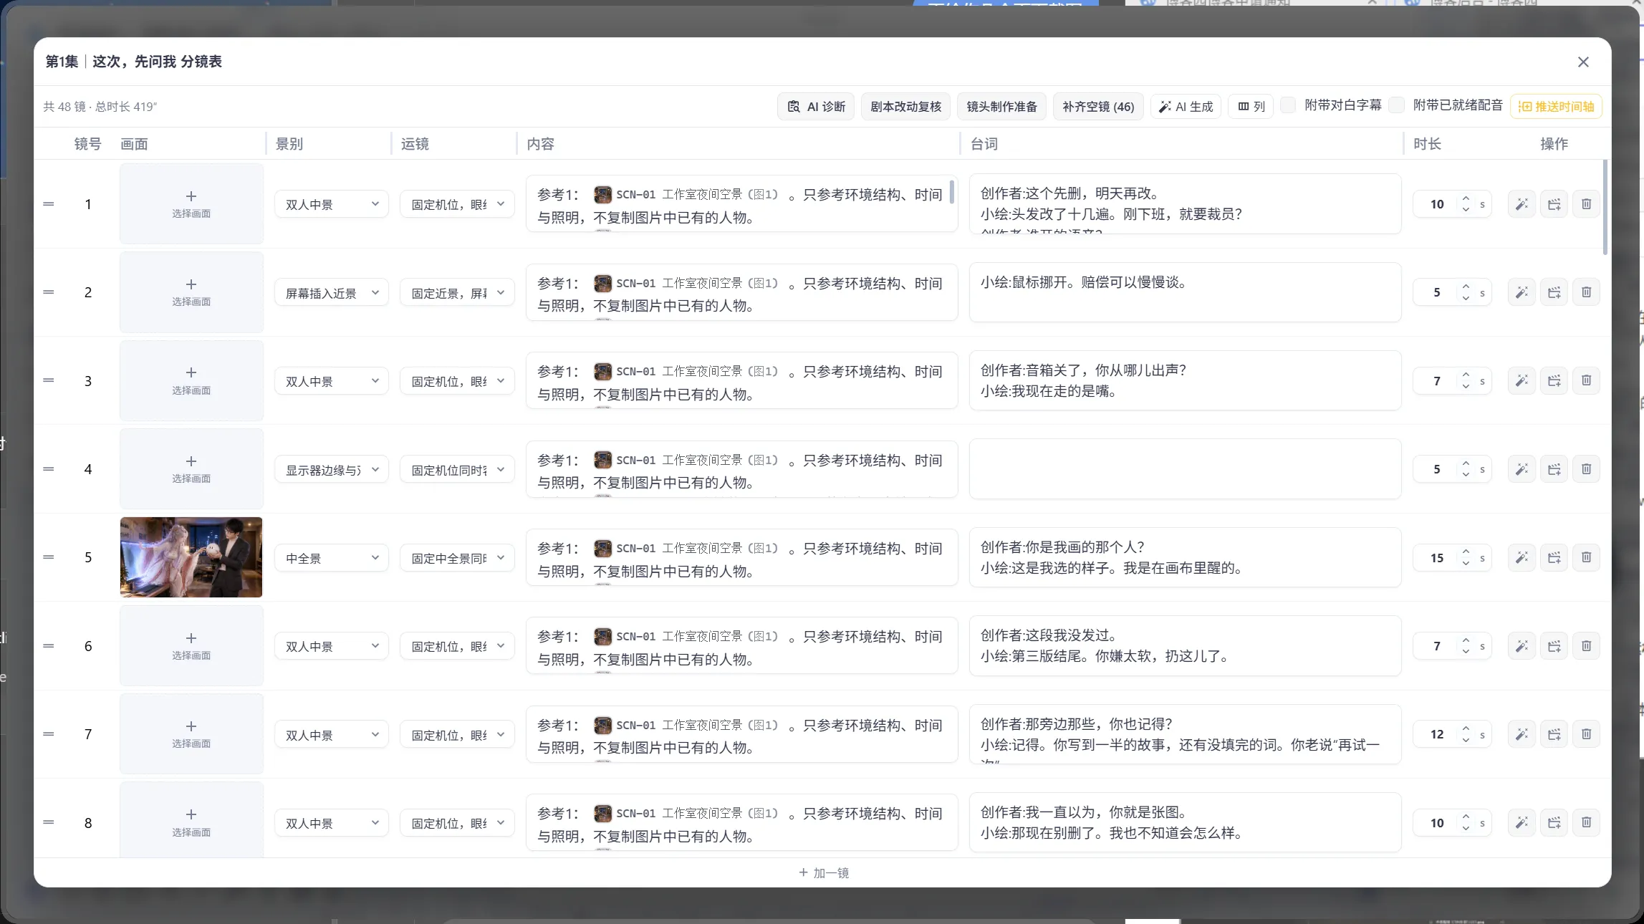The height and width of the screenshot is (924, 1644).
Task: Delete shot 3 with the trash icon
Action: (x=1586, y=380)
